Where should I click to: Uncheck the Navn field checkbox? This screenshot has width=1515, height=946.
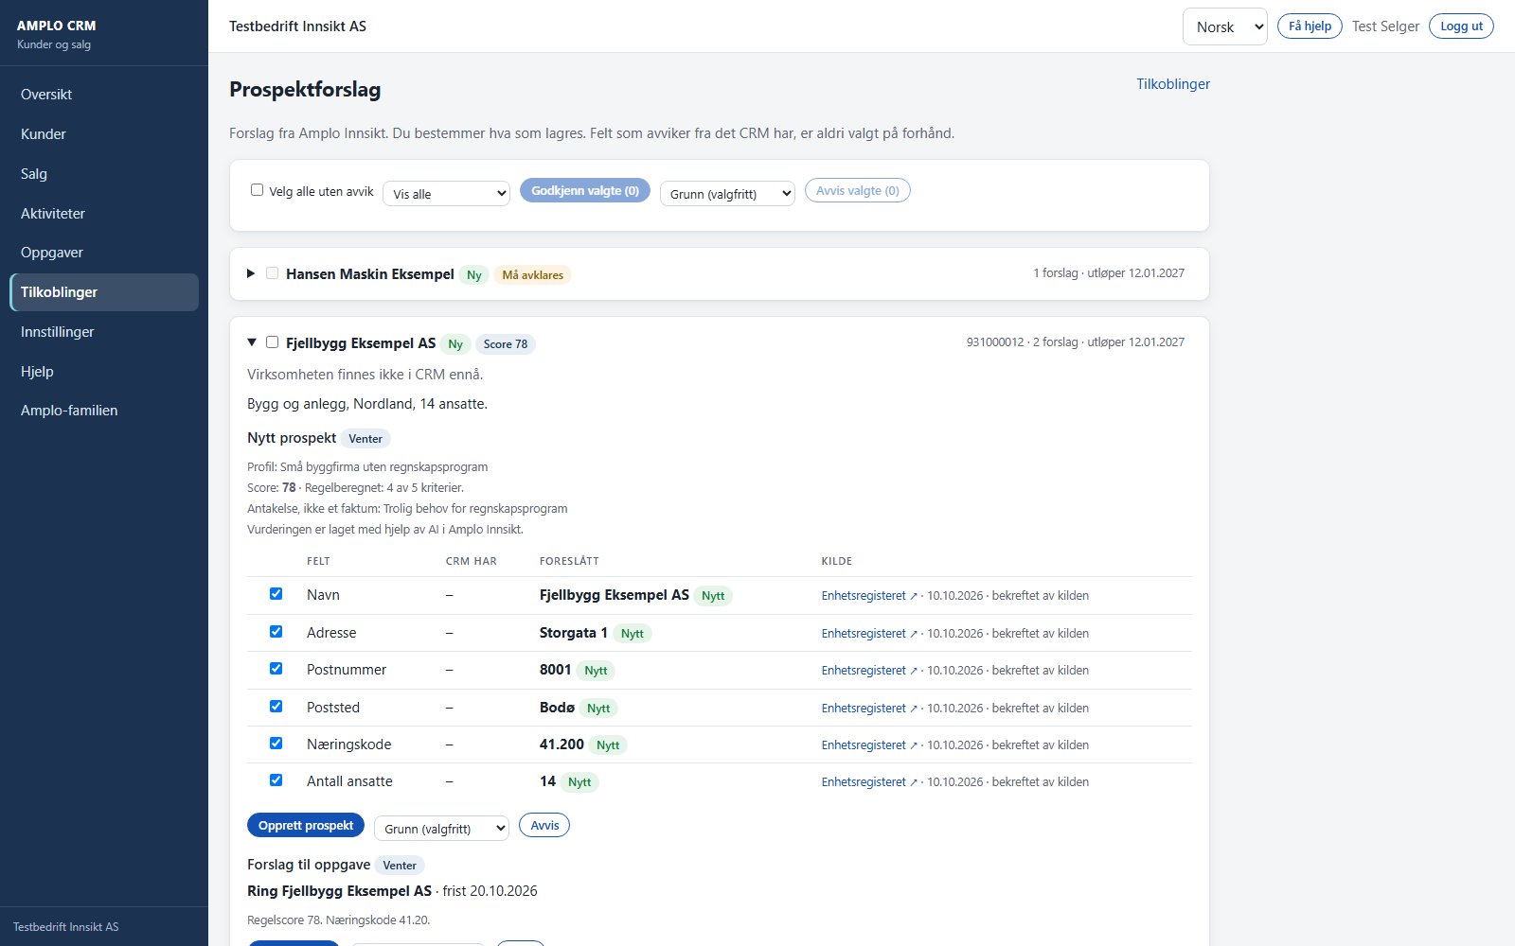pos(276,594)
